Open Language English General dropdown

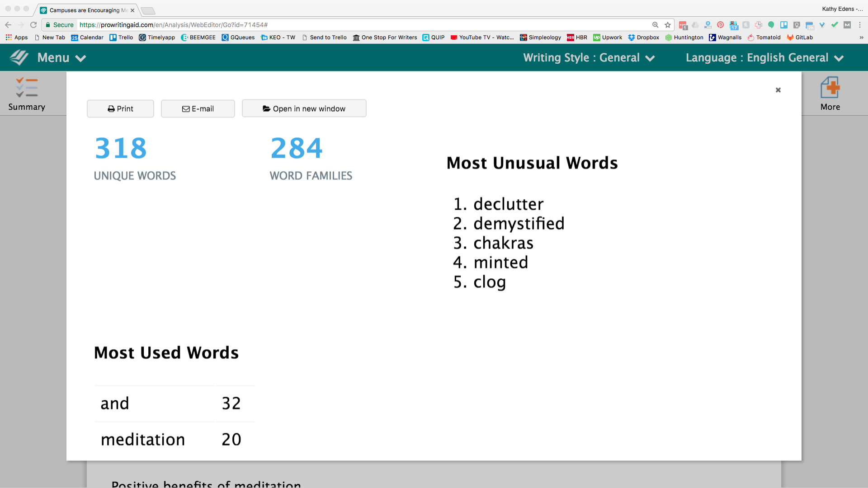coord(764,58)
